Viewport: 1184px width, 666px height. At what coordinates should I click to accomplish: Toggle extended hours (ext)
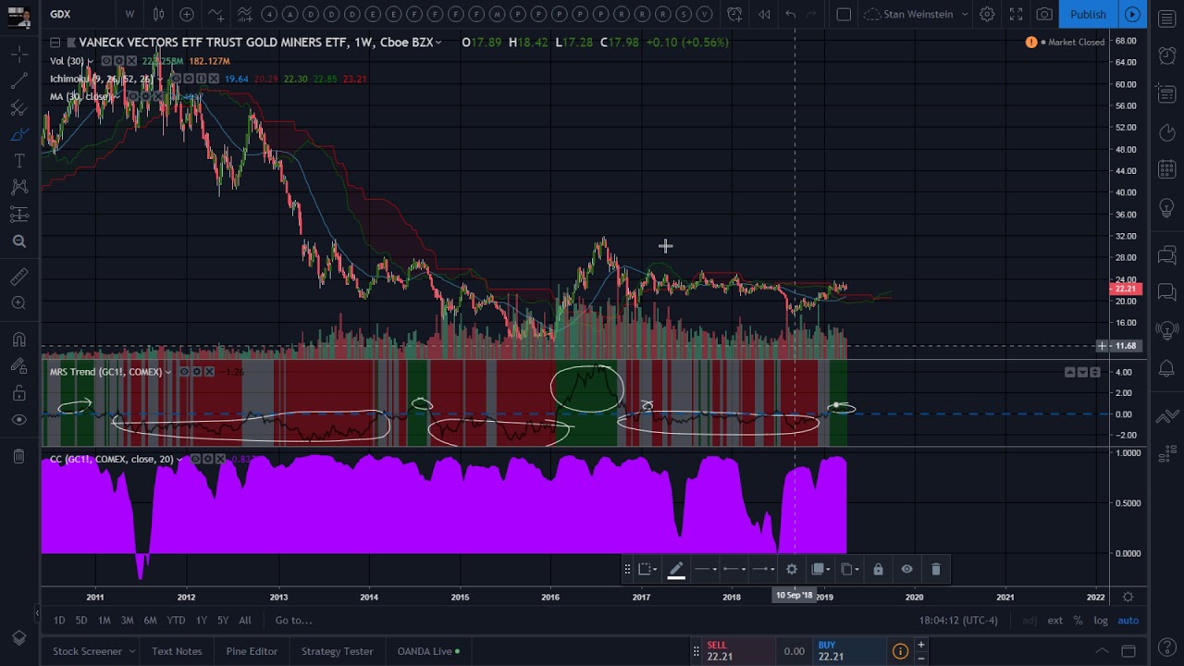click(1054, 621)
